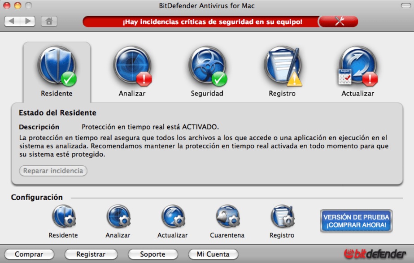414x263 pixels.
Task: Select the Residente shield tab
Action: pyautogui.click(x=57, y=72)
